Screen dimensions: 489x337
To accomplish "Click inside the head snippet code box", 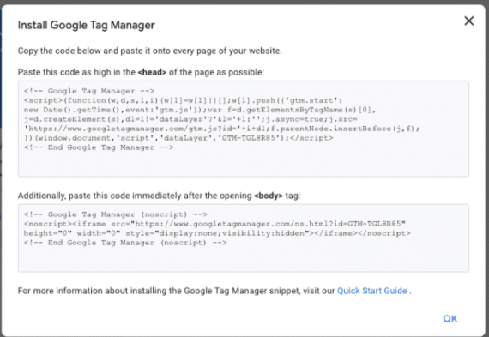I will (x=244, y=129).
